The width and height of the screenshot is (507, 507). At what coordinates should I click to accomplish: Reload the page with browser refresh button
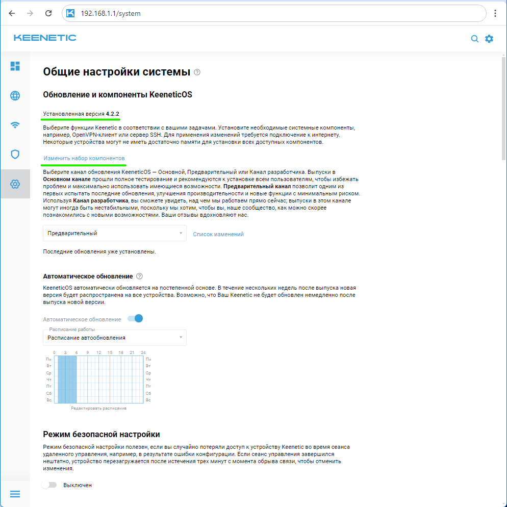coord(48,14)
